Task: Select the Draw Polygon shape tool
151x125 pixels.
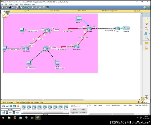Action: point(146,33)
